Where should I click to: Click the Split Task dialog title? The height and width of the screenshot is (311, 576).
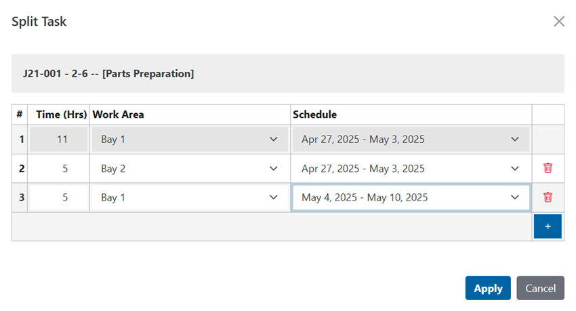click(x=39, y=22)
